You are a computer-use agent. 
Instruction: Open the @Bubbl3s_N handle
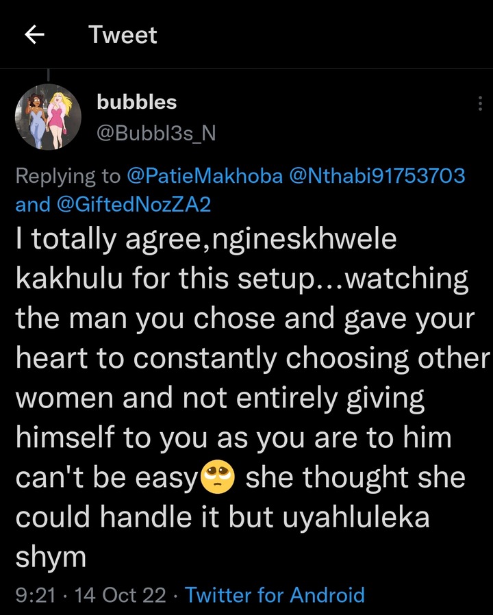156,132
